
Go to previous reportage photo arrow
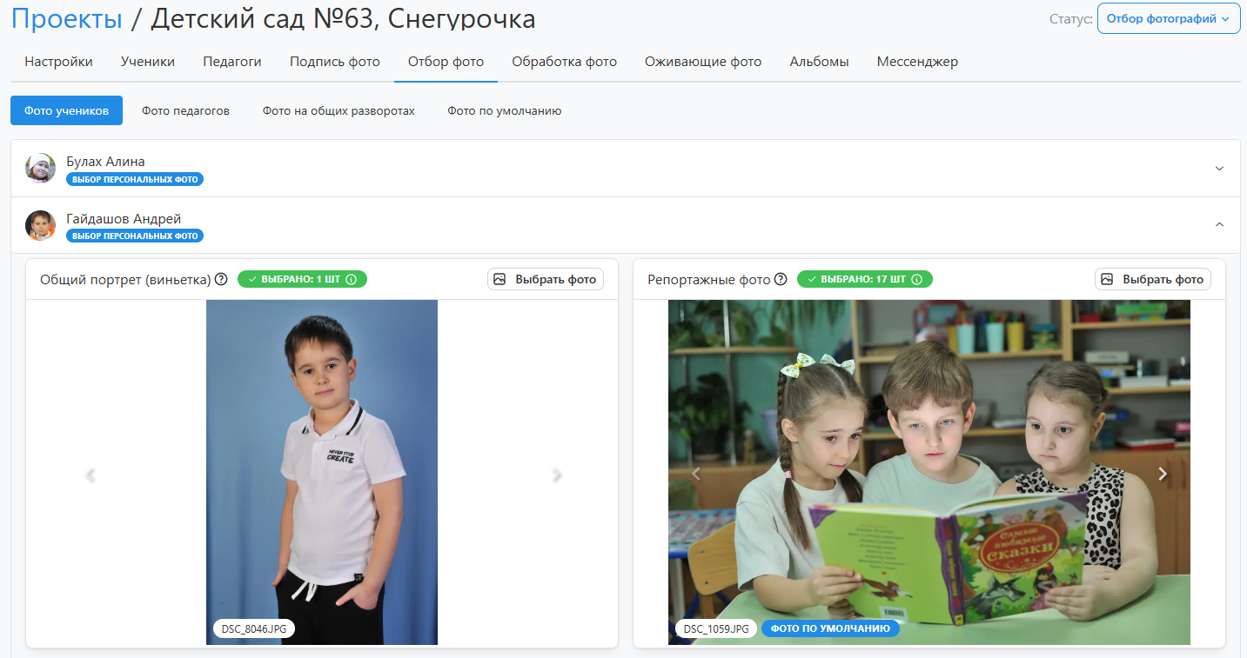(x=695, y=473)
